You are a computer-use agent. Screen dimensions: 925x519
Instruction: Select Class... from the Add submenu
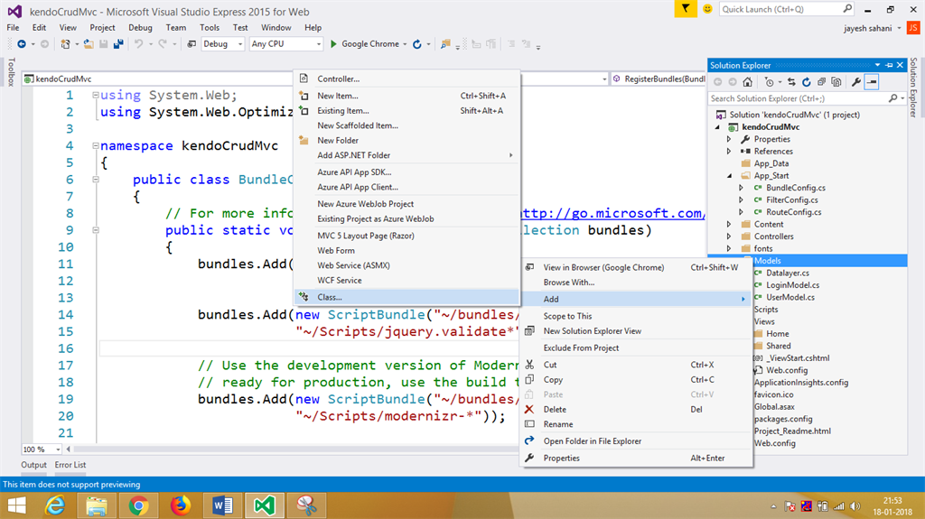(x=330, y=297)
